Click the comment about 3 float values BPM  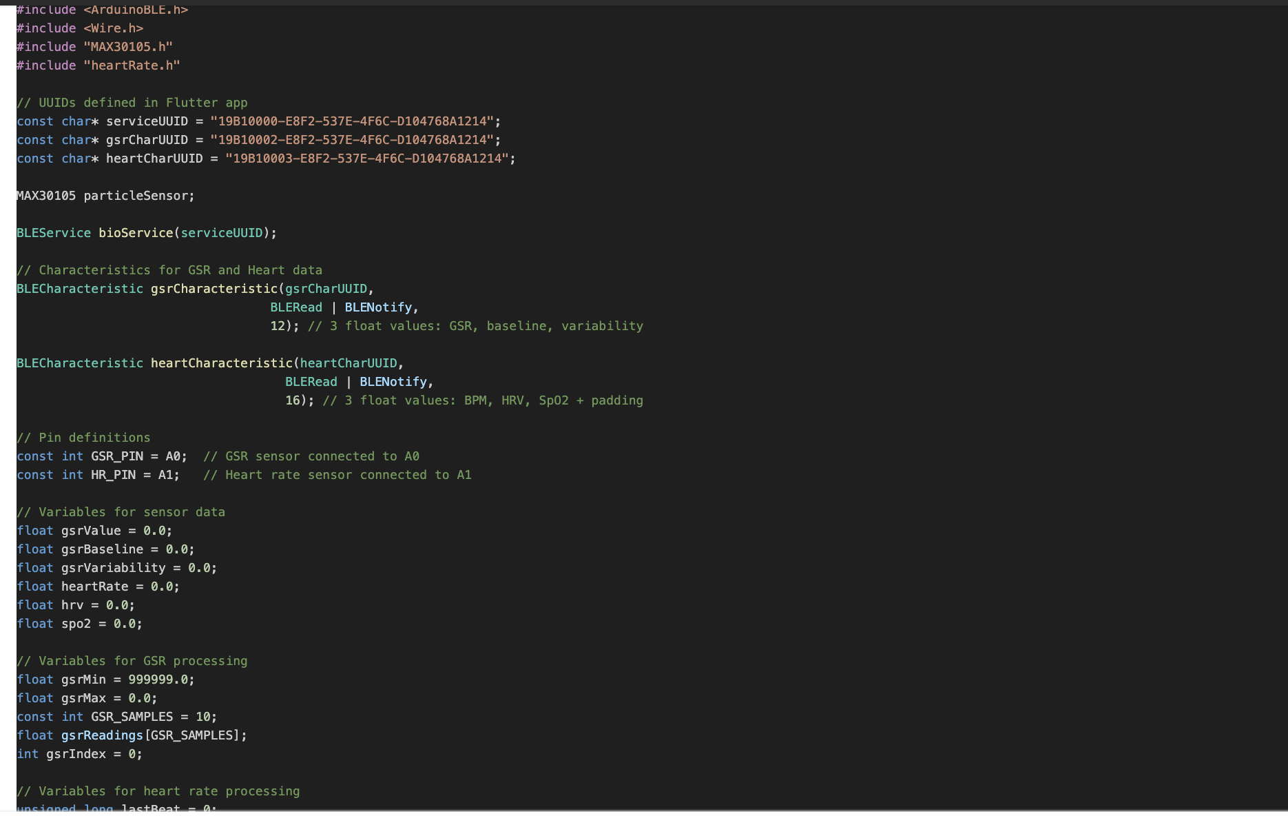pos(482,400)
